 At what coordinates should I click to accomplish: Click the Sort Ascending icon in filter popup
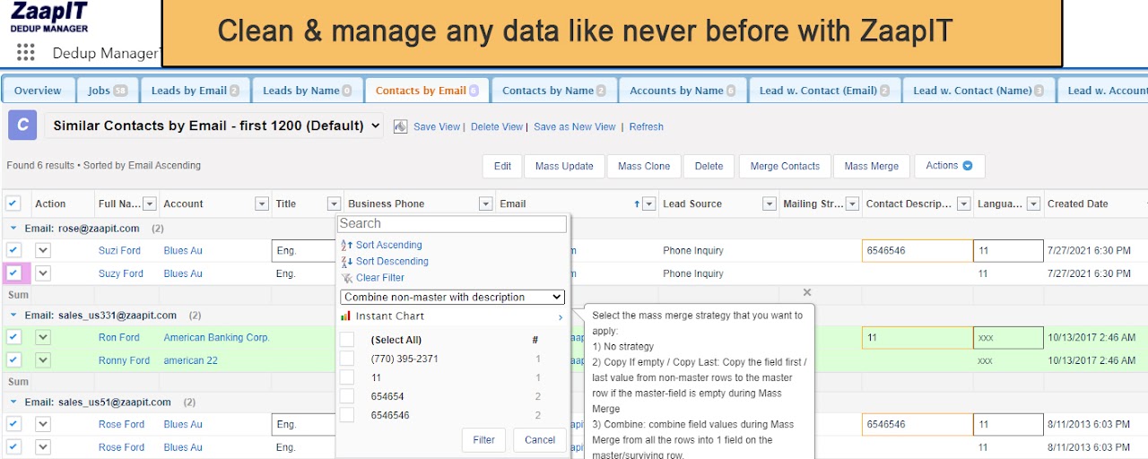point(347,245)
